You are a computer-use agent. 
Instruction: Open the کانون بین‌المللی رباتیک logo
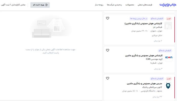[x=168, y=86]
